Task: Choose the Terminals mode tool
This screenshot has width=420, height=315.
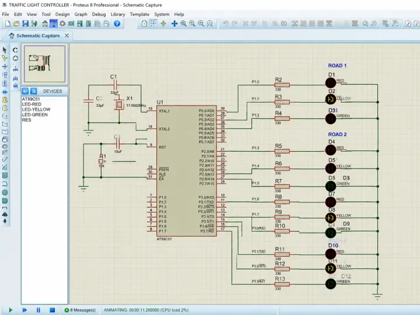Action: click(x=5, y=108)
